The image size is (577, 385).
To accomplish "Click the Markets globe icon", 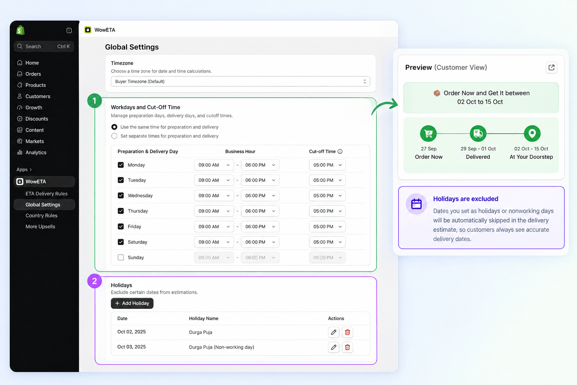I will 20,141.
